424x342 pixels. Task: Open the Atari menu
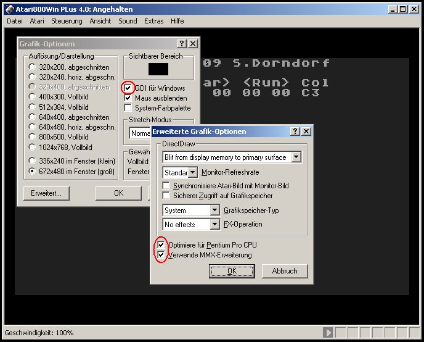[x=37, y=21]
